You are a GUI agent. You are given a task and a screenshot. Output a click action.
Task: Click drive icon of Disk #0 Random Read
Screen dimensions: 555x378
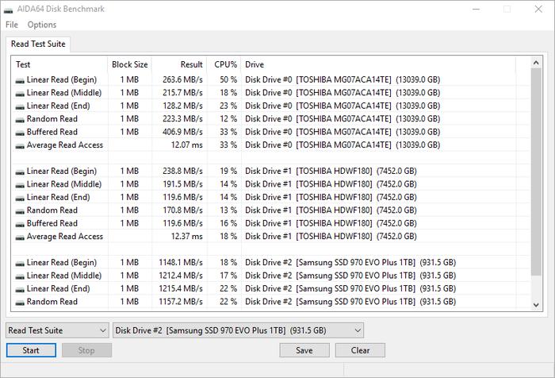coord(20,120)
